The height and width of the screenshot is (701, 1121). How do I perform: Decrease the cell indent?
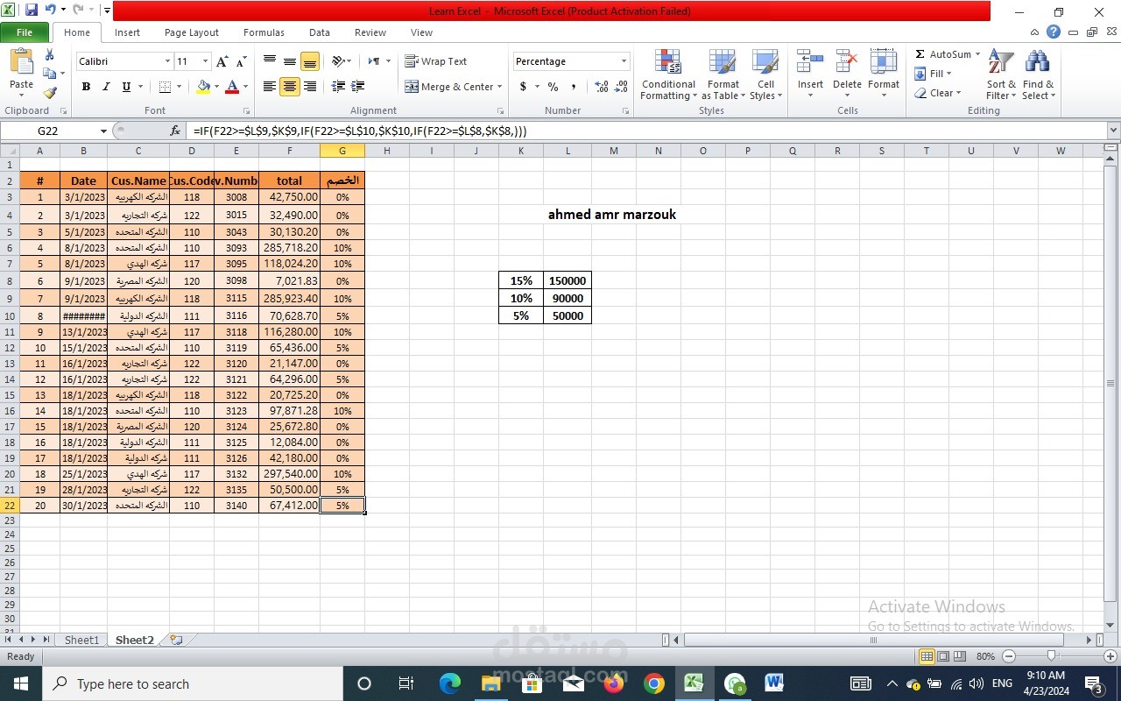coord(336,87)
